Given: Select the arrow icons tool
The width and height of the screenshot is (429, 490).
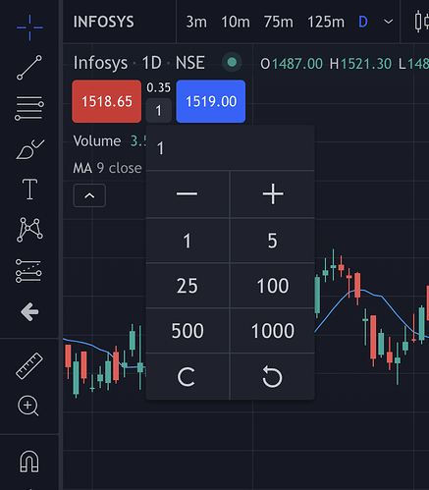Looking at the screenshot, I should pyautogui.click(x=29, y=311).
